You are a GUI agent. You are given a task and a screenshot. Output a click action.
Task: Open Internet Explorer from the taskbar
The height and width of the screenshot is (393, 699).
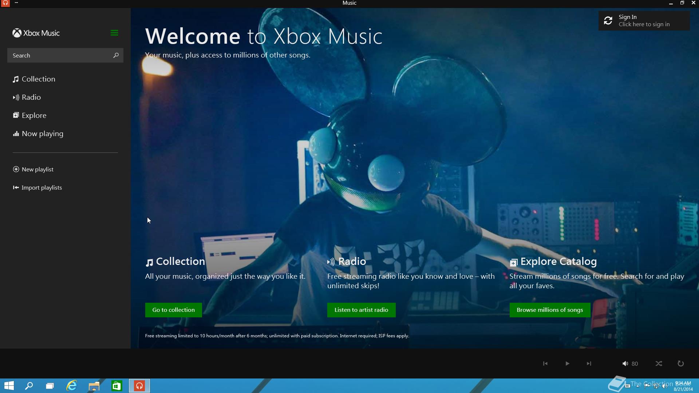pyautogui.click(x=72, y=386)
